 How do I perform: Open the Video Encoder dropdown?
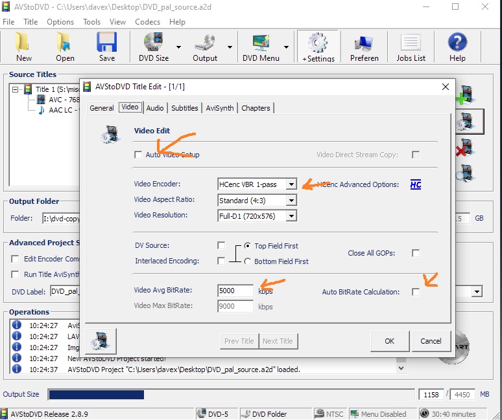pyautogui.click(x=291, y=184)
